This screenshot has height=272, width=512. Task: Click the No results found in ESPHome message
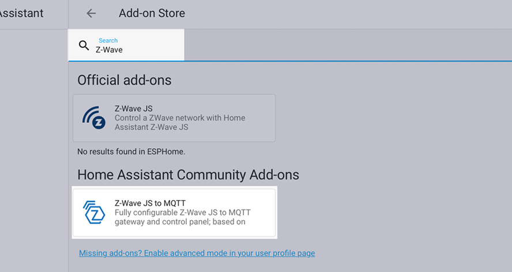[x=131, y=152]
